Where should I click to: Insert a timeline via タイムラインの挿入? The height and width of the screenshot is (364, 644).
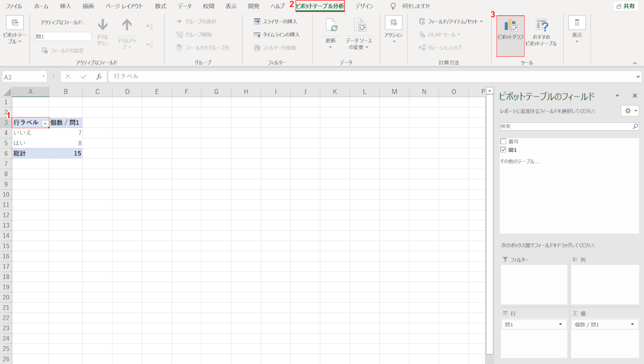[x=277, y=35]
